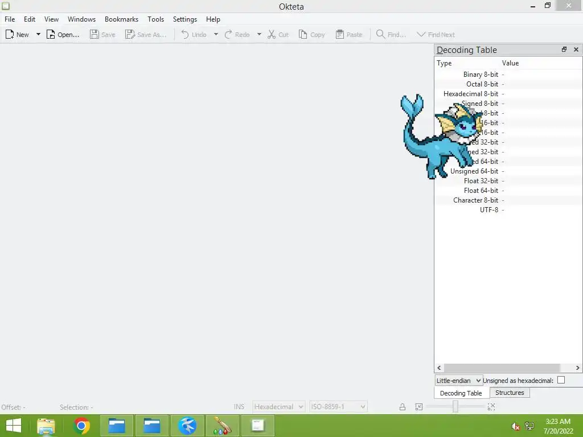
Task: Click the decoding table left scroll arrow
Action: pos(439,368)
